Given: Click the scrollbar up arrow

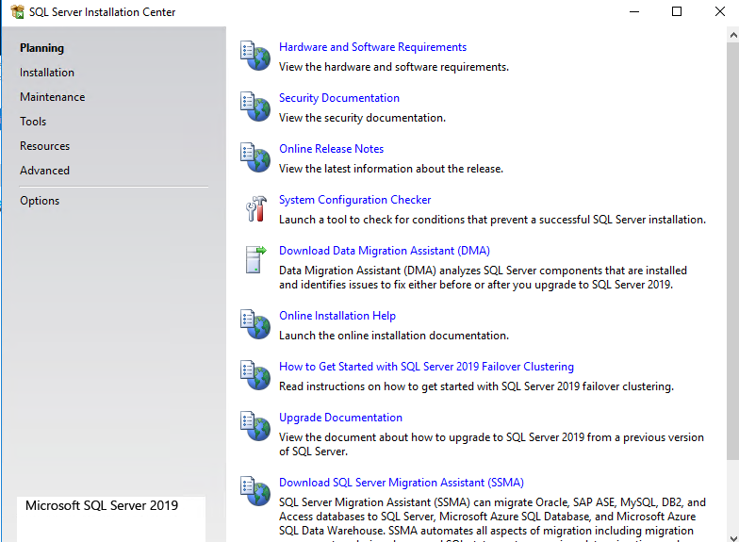Looking at the screenshot, I should [733, 35].
